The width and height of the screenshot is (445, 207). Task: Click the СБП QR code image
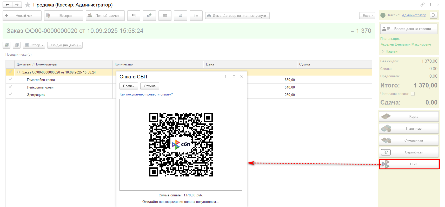point(181,145)
